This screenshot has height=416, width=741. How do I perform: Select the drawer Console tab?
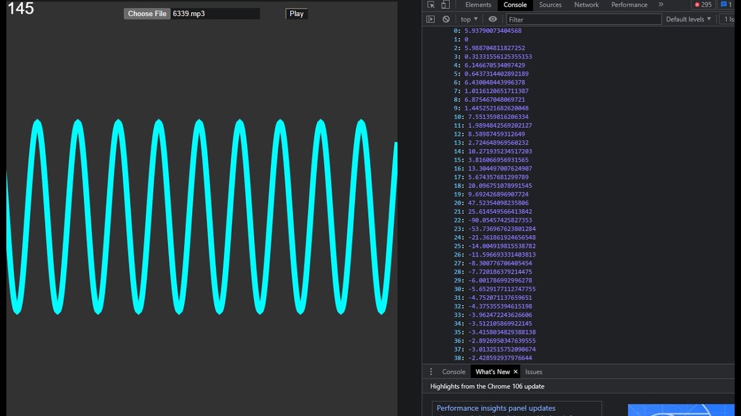point(454,372)
